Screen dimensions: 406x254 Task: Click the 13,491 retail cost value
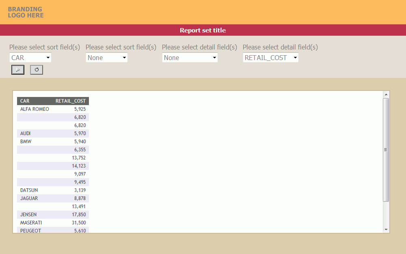click(79, 207)
